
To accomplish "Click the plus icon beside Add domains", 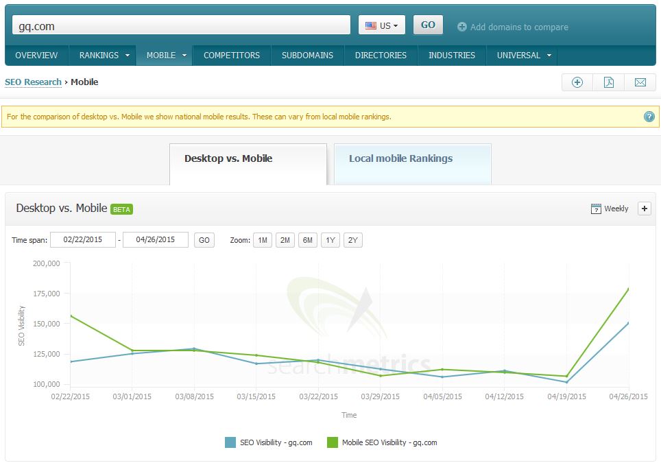I will click(x=462, y=27).
